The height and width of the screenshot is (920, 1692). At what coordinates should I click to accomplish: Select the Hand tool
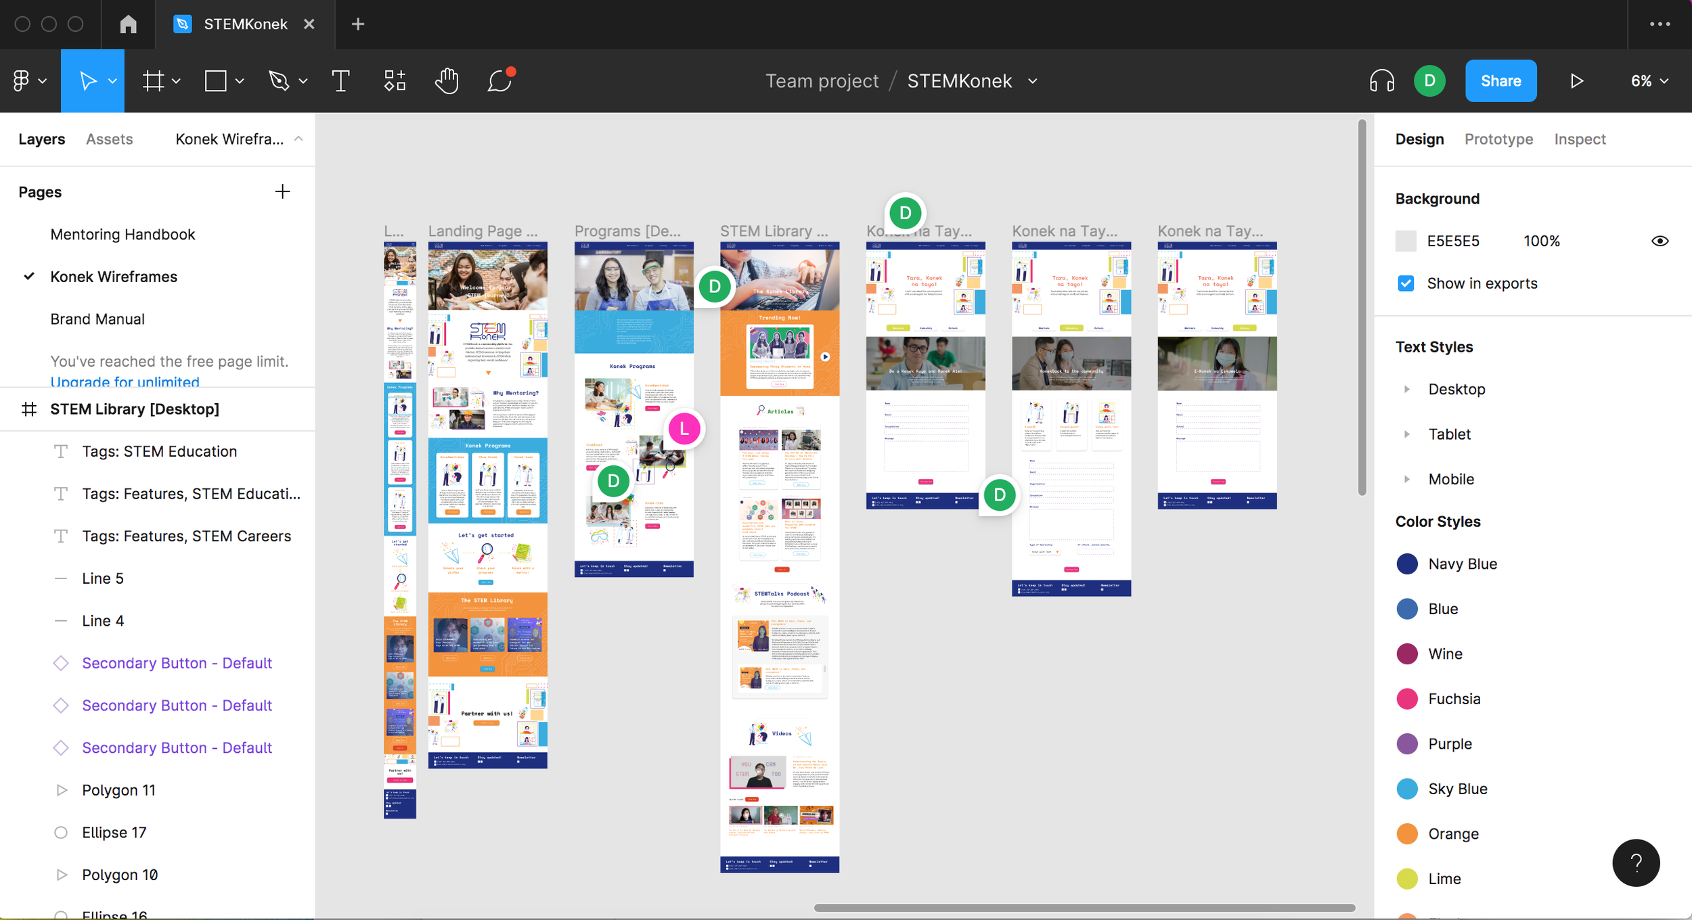(x=447, y=81)
